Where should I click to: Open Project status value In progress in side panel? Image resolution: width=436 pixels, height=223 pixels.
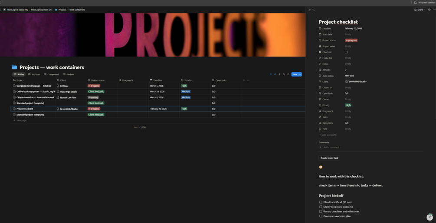coord(351,40)
